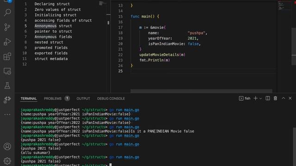Viewport: 296px width, 166px height.
Task: Open additional views ellipsis in activity bar
Action: [7, 114]
